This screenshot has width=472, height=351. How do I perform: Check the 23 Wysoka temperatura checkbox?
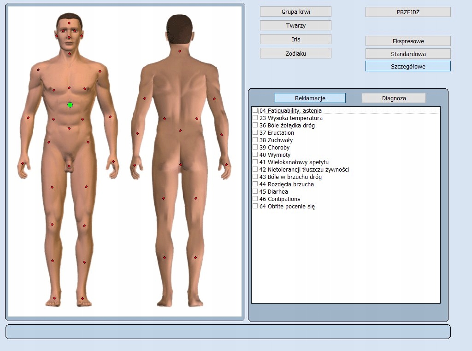[255, 118]
